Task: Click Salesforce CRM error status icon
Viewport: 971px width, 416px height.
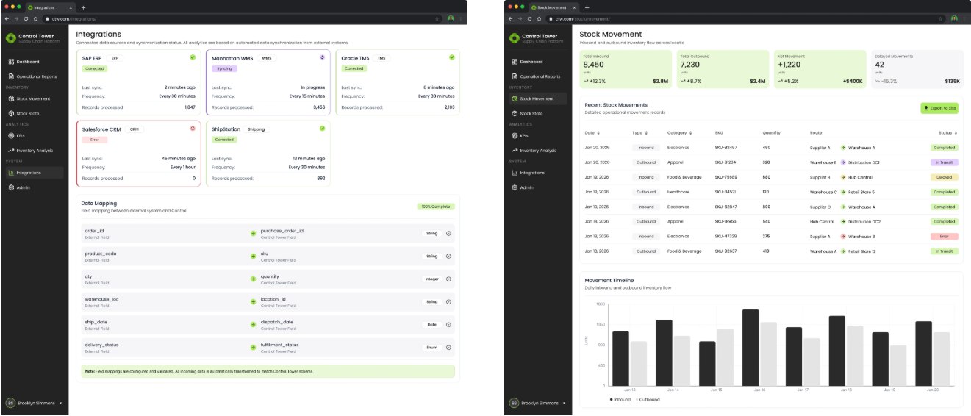Action: click(x=193, y=129)
